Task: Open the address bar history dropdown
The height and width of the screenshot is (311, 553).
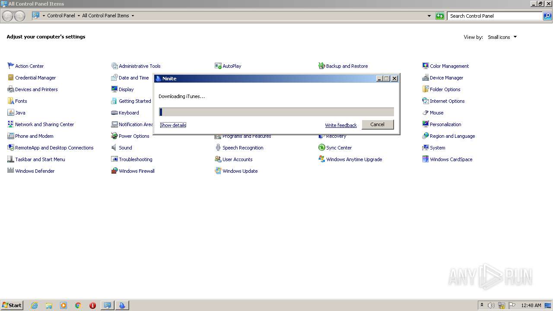Action: (429, 16)
